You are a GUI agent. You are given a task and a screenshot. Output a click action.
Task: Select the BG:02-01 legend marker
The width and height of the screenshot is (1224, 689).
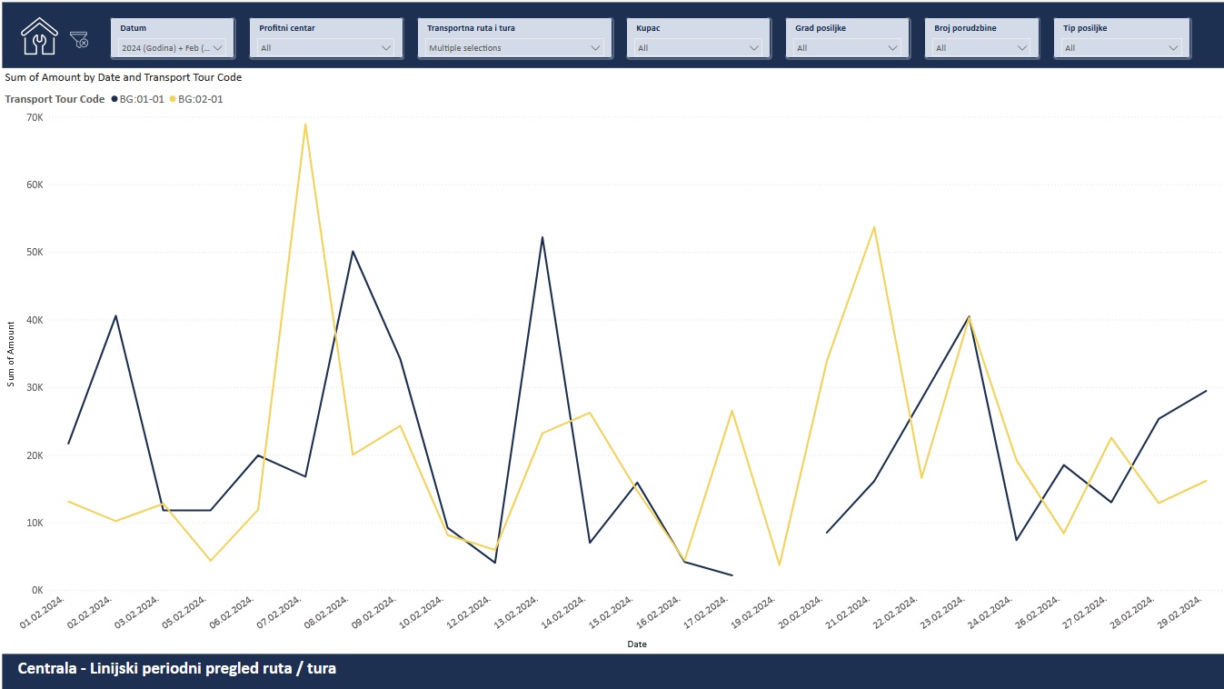(173, 99)
